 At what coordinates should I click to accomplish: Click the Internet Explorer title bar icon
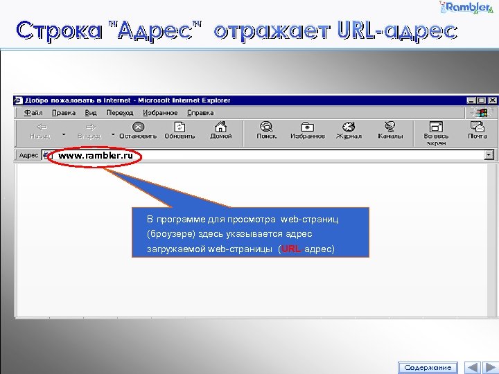[x=18, y=100]
